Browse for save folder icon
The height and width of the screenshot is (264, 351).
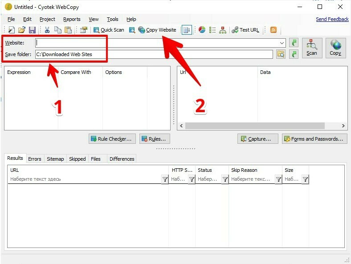(281, 54)
